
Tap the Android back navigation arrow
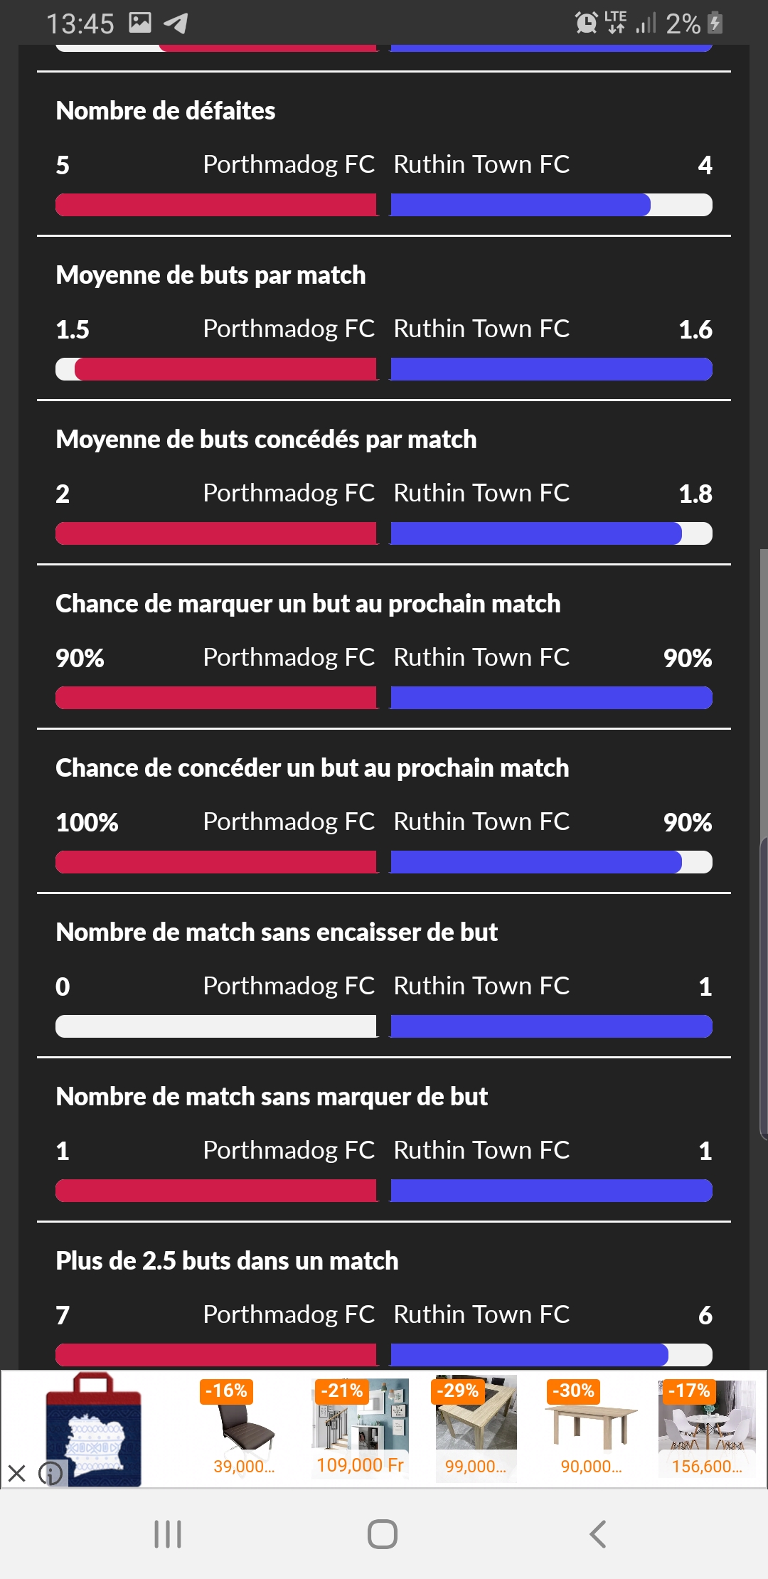click(x=598, y=1534)
